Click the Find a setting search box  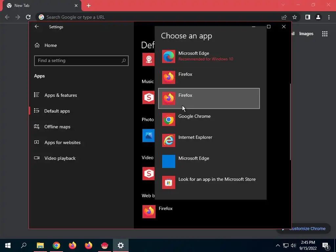81,61
